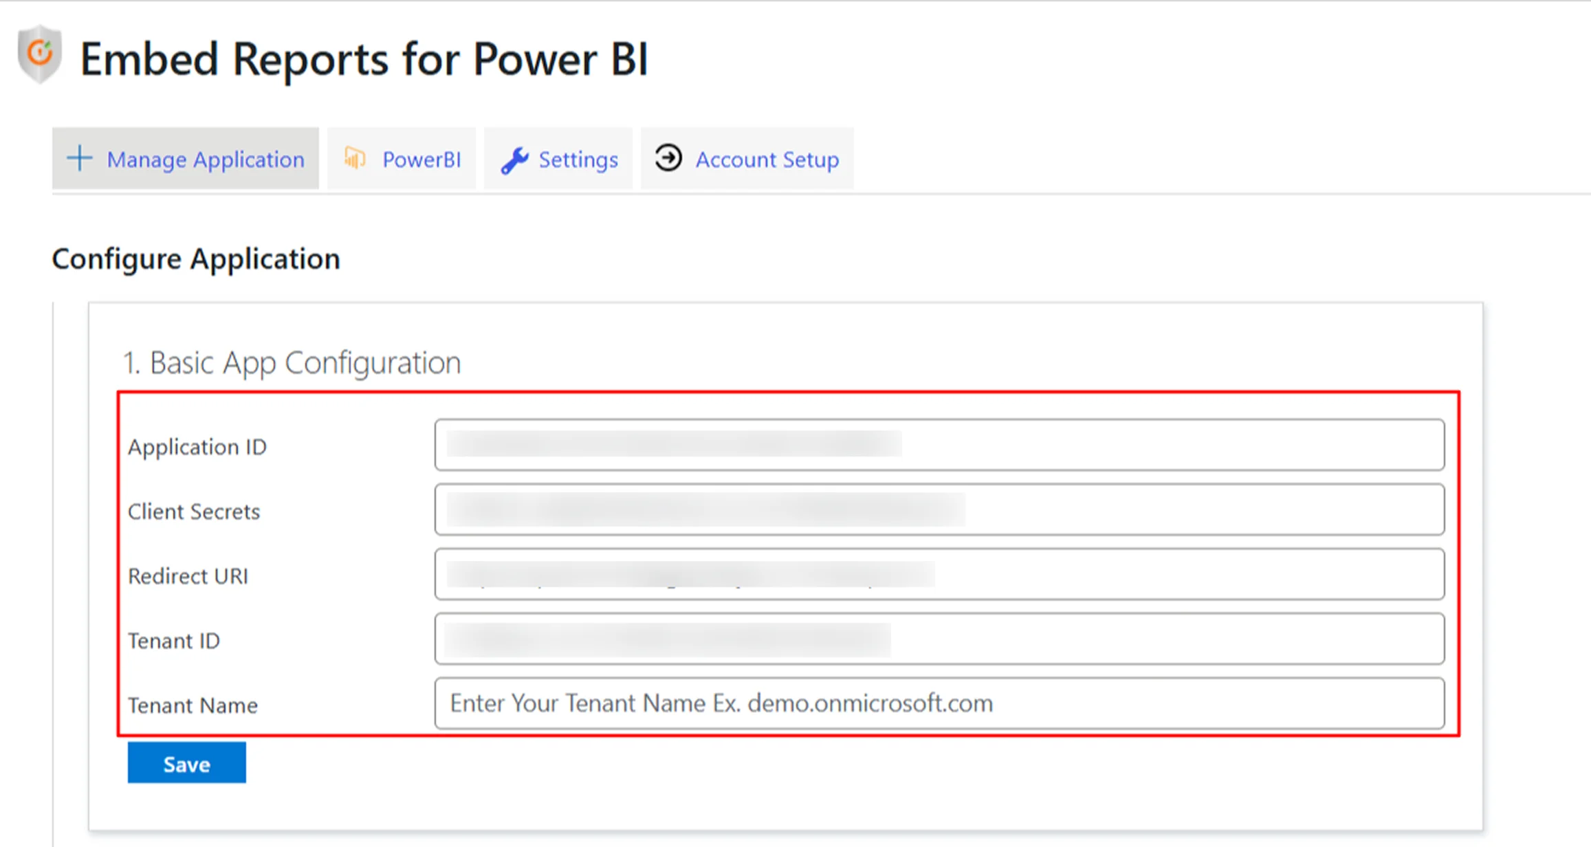Click inside the Tenant ID field
The image size is (1591, 847).
939,639
